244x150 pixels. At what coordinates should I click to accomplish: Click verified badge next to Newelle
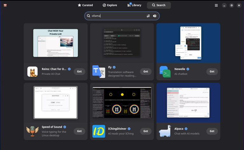[x=188, y=69]
